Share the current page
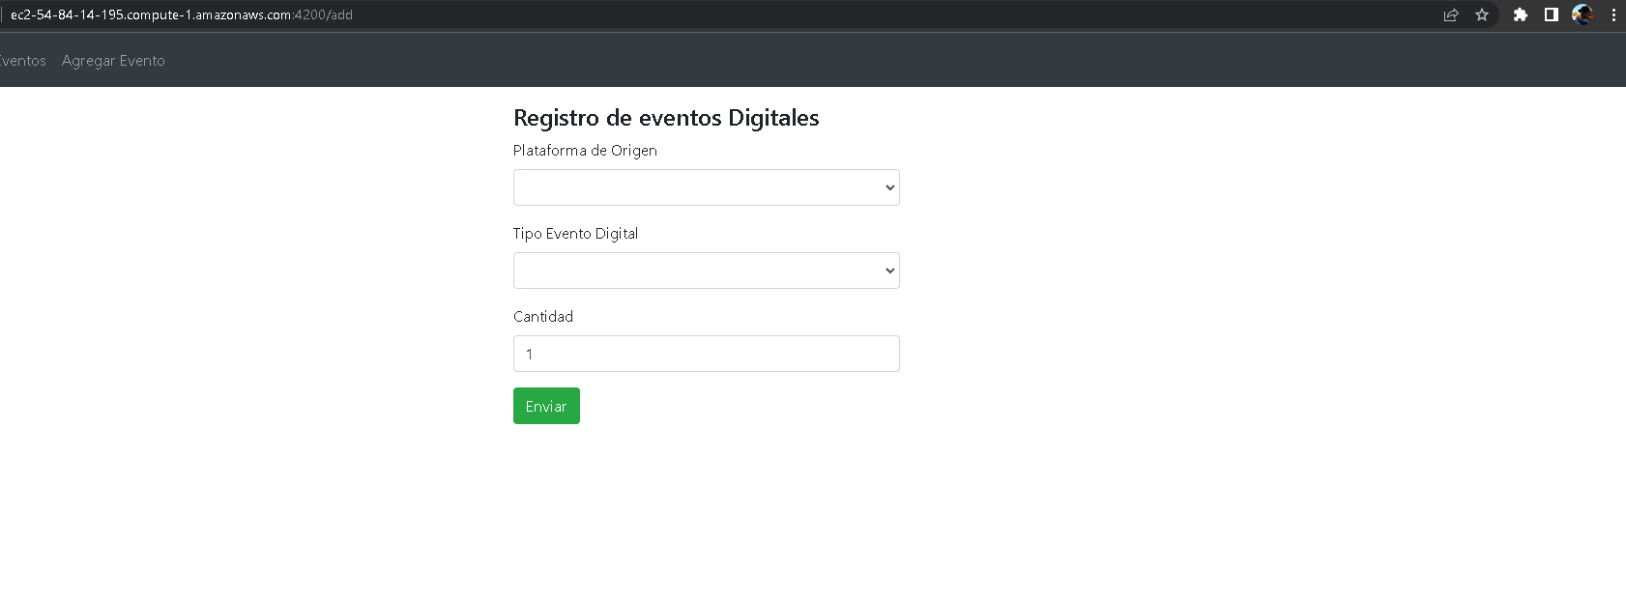This screenshot has width=1626, height=600. click(1450, 14)
